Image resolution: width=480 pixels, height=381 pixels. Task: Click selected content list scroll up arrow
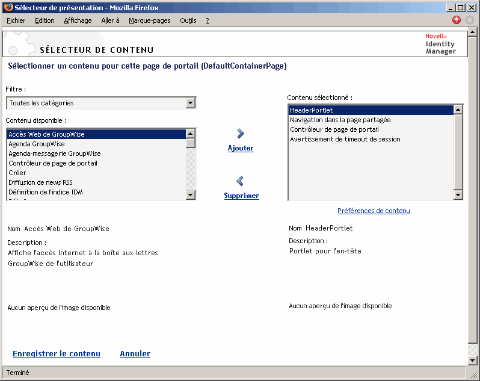pyautogui.click(x=458, y=110)
